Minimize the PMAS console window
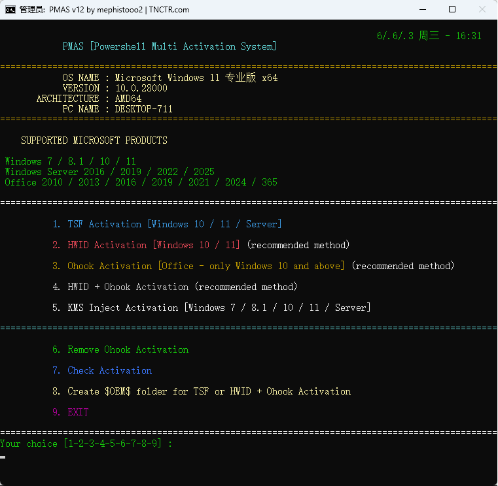This screenshot has width=498, height=486. click(x=422, y=10)
